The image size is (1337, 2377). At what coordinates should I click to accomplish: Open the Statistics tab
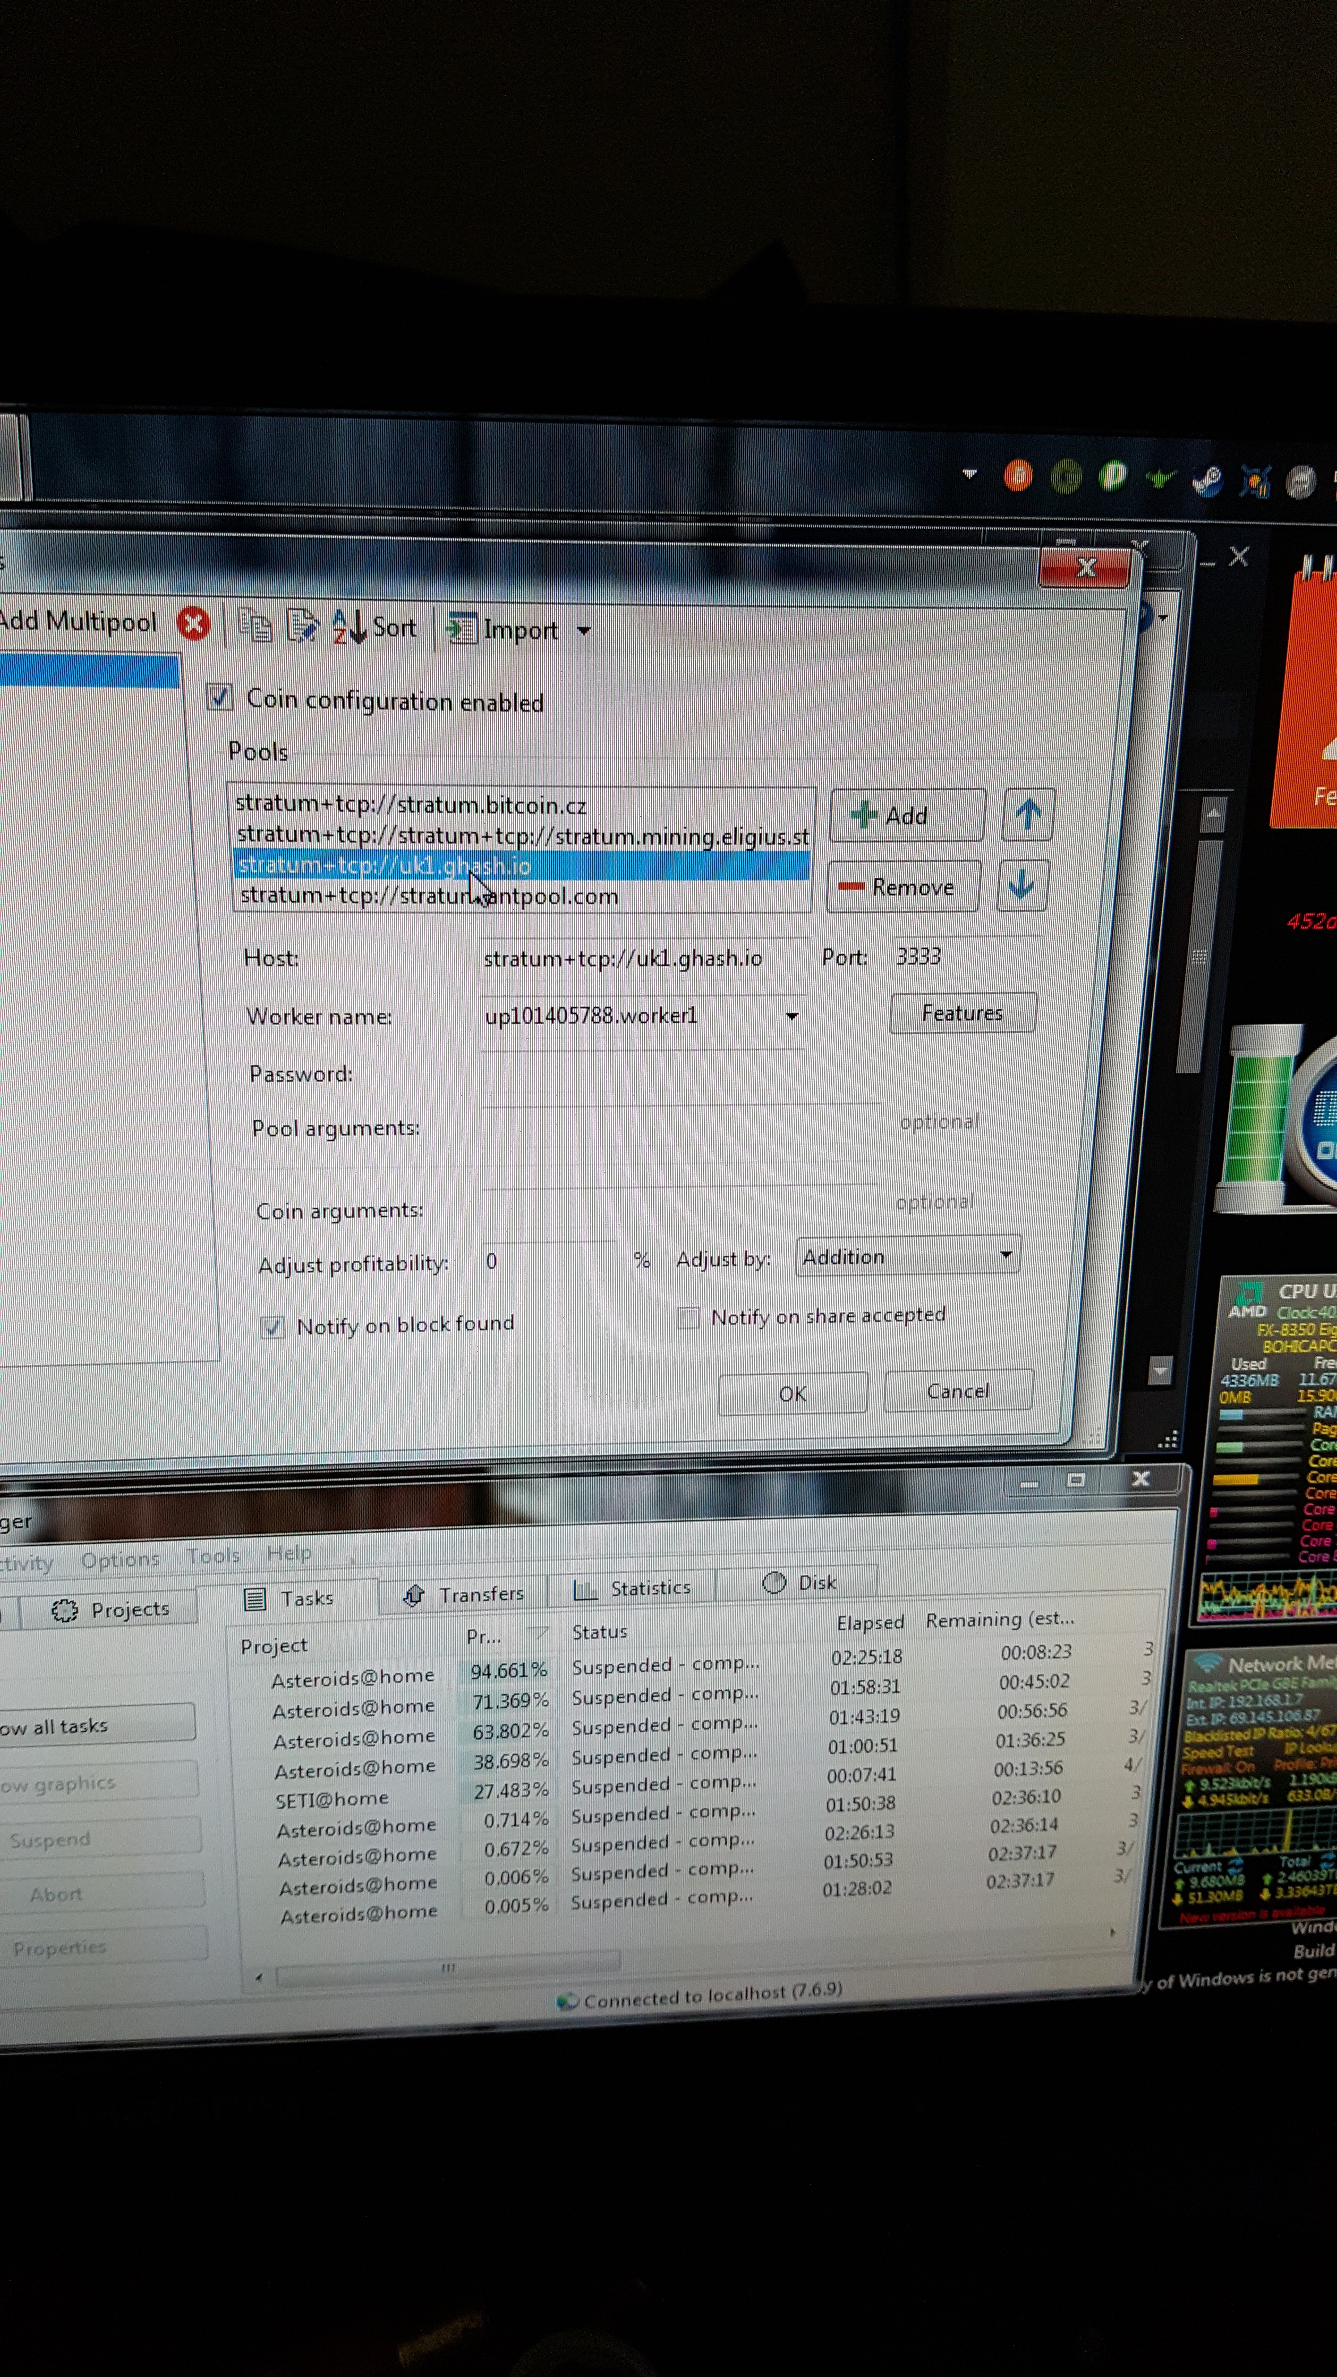633,1588
